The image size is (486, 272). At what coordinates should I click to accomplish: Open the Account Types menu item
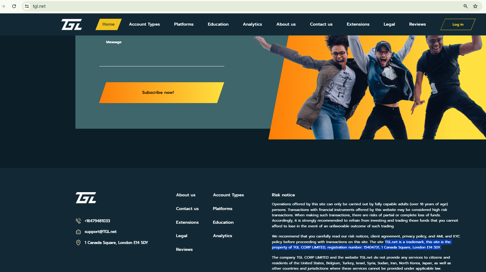click(144, 24)
